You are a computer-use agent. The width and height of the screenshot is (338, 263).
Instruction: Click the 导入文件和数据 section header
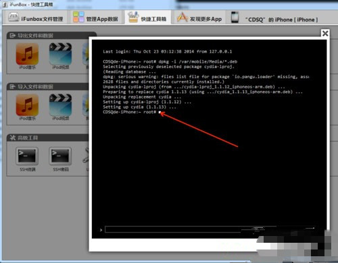click(49, 87)
